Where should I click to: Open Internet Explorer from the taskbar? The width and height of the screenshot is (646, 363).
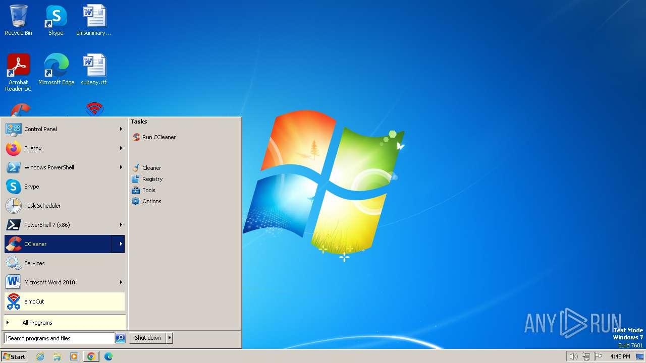(x=40, y=356)
